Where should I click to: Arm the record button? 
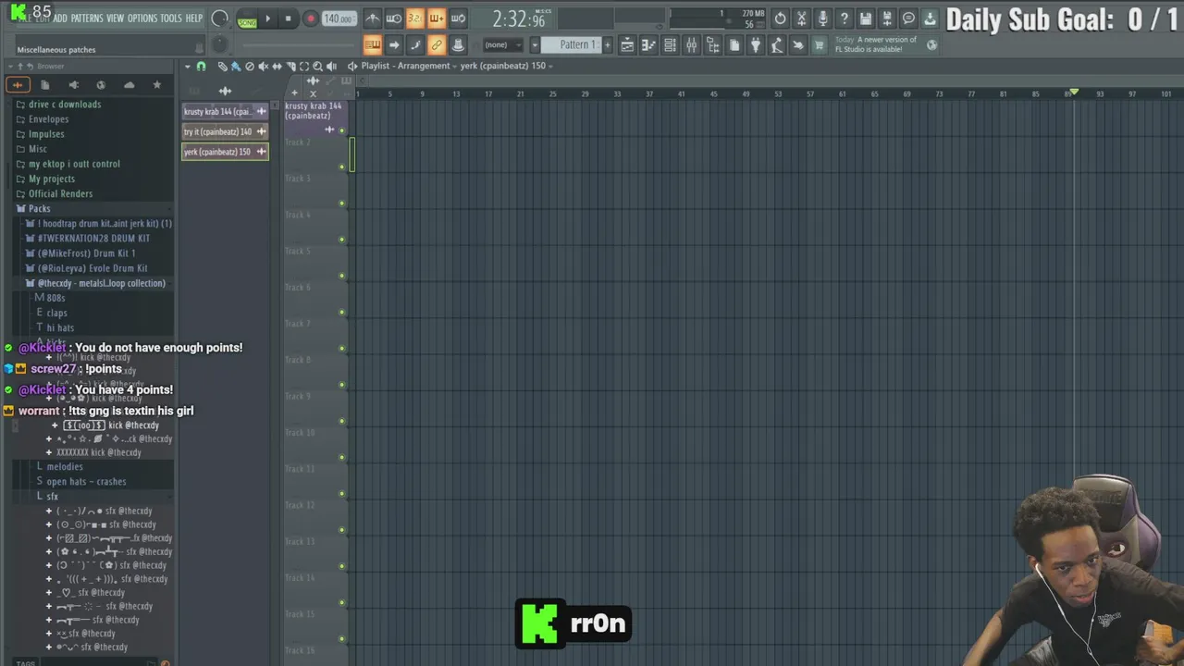(310, 18)
